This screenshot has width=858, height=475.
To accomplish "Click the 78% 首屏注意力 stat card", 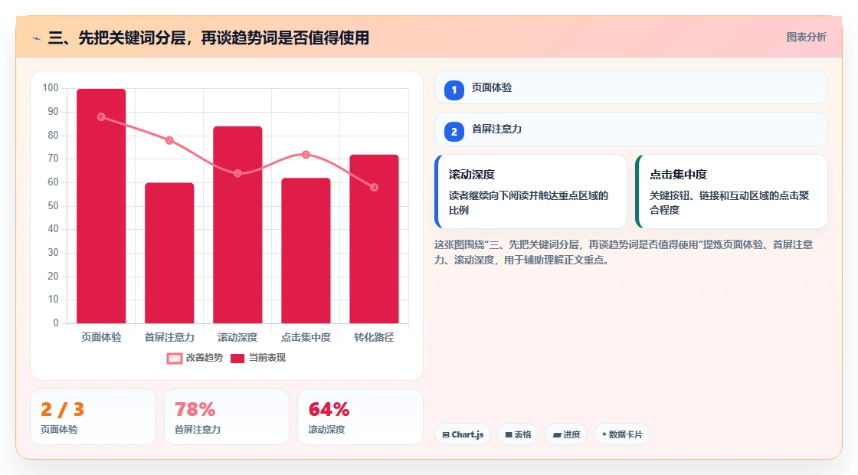I will [227, 417].
